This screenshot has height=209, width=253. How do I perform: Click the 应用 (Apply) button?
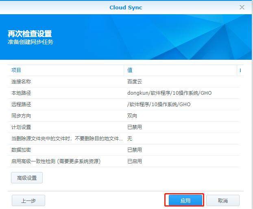[185, 200]
